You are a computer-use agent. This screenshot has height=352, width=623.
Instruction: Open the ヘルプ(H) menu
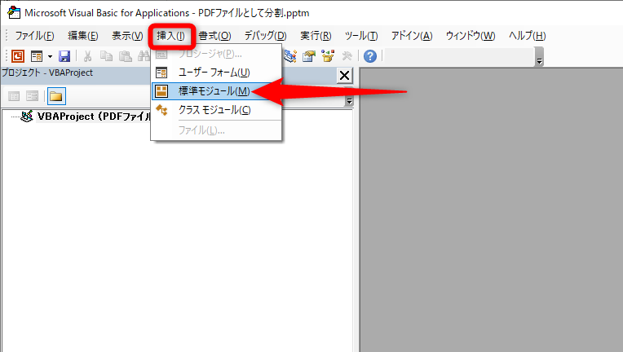point(528,36)
